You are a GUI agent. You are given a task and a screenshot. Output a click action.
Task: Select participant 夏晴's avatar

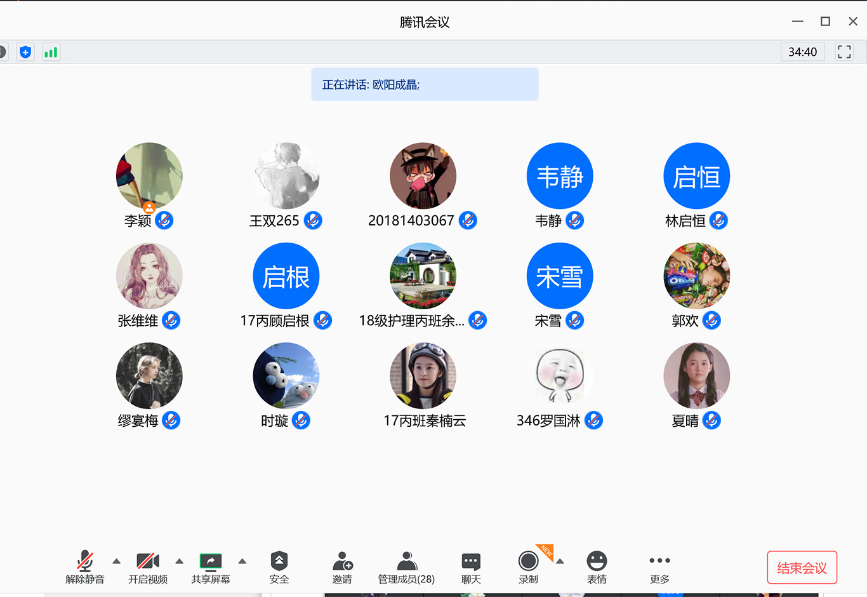coord(696,376)
